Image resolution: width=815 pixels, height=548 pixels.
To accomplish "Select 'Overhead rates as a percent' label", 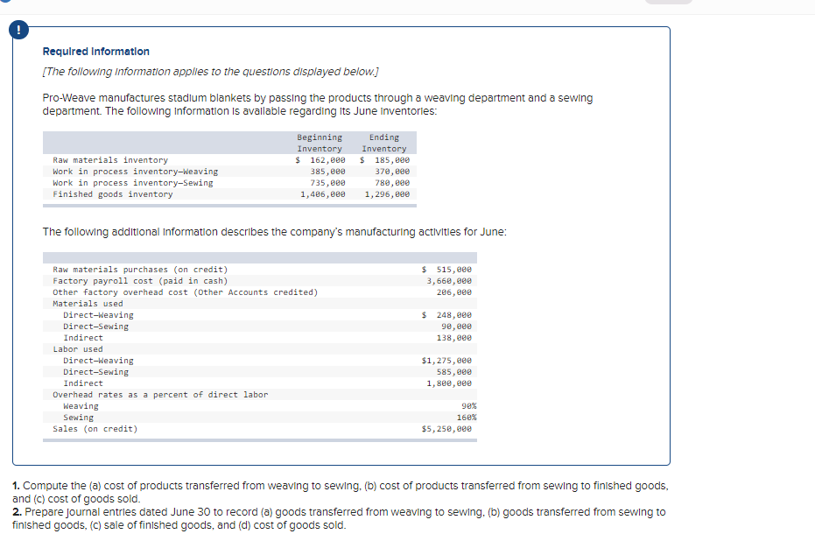I will point(160,395).
